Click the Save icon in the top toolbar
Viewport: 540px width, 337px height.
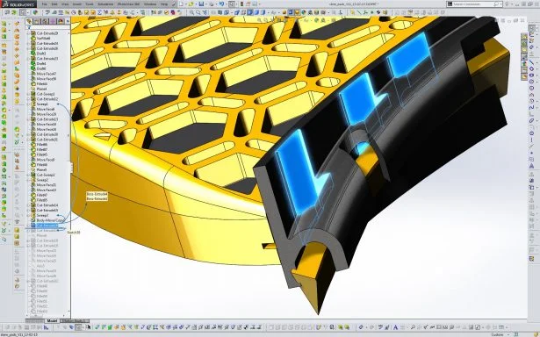(201, 4)
